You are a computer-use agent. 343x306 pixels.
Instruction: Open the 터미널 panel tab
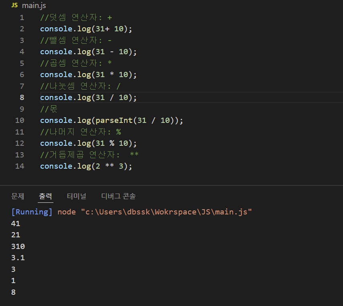point(76,196)
